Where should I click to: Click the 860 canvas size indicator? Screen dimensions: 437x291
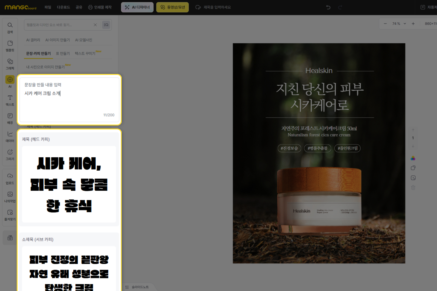click(431, 24)
